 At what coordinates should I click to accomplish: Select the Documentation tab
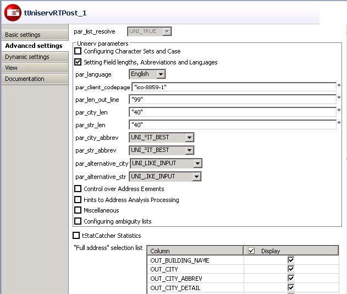(x=25, y=79)
